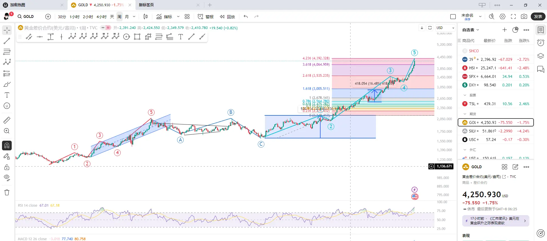Take a chart snapshot with the camera icon
This screenshot has width=547, height=241.
click(524, 16)
